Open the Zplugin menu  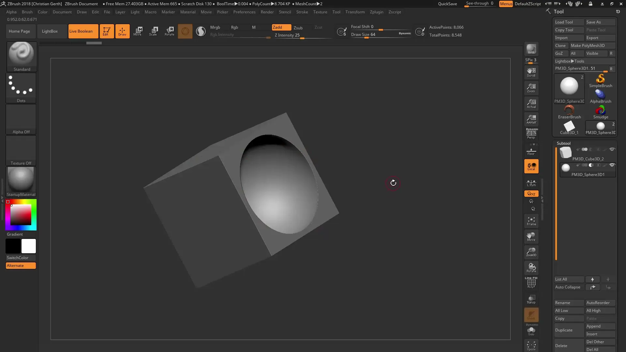click(x=376, y=12)
